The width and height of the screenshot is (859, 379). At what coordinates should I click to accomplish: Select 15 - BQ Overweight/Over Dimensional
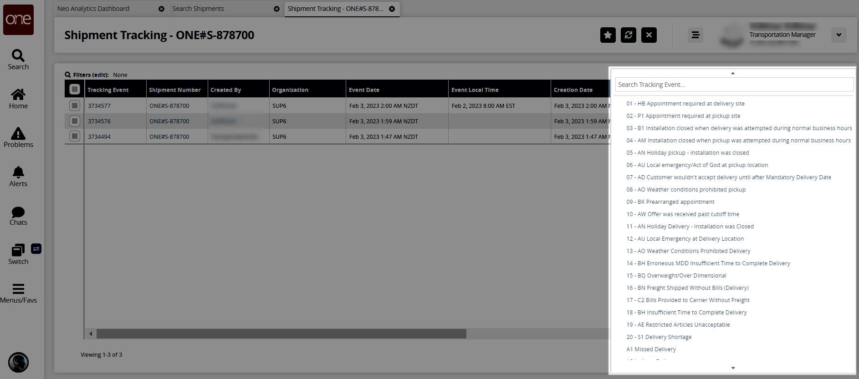(x=676, y=276)
